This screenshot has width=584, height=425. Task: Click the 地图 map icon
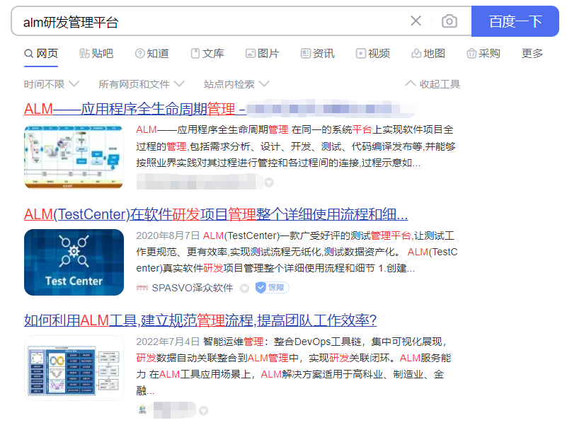pos(416,54)
